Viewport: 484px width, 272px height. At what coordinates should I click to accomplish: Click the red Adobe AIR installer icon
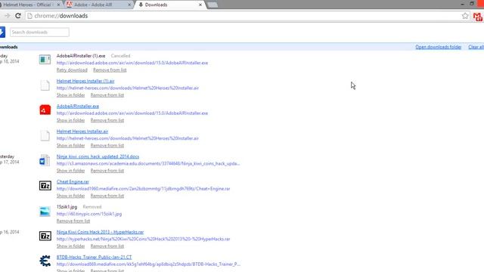click(45, 110)
